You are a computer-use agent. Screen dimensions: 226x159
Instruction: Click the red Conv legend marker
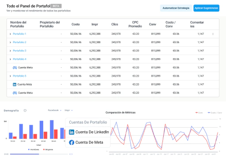tap(196, 113)
